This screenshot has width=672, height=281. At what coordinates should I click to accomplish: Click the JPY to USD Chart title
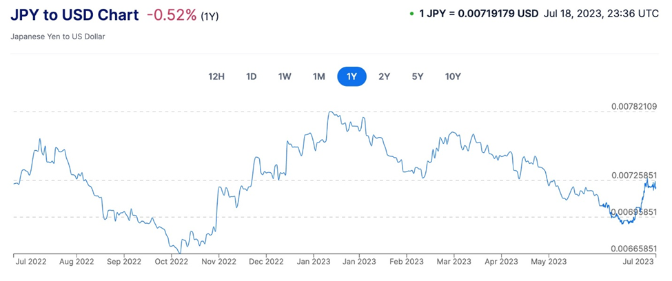pyautogui.click(x=74, y=14)
